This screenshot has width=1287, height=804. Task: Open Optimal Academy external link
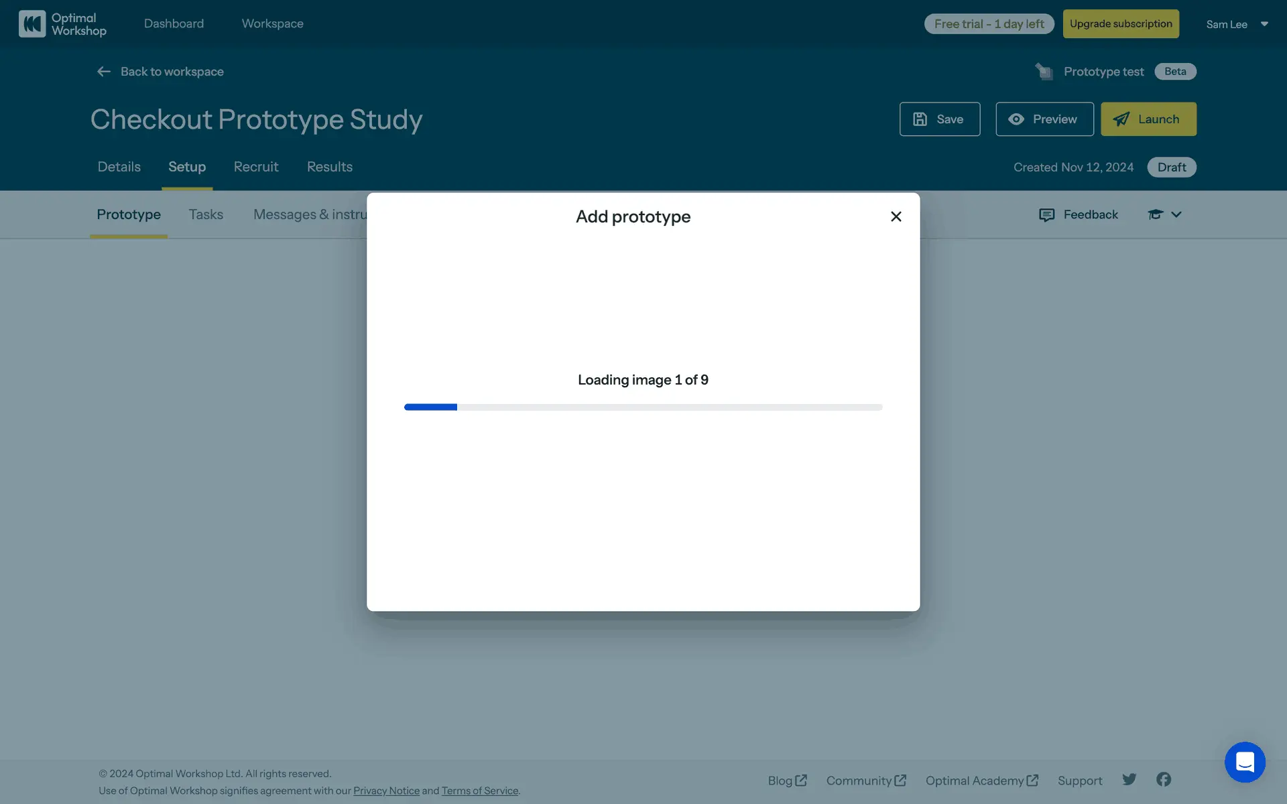[981, 781]
